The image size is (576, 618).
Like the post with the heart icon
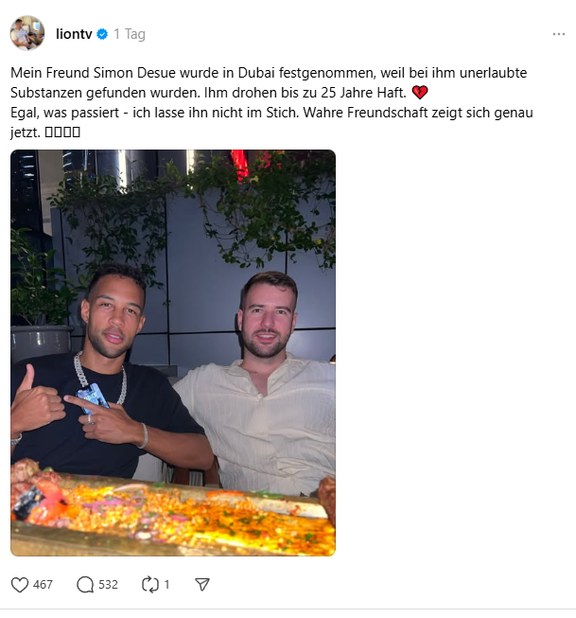[x=19, y=585]
